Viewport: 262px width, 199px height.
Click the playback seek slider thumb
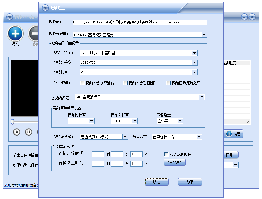pyautogui.click(x=12, y=122)
